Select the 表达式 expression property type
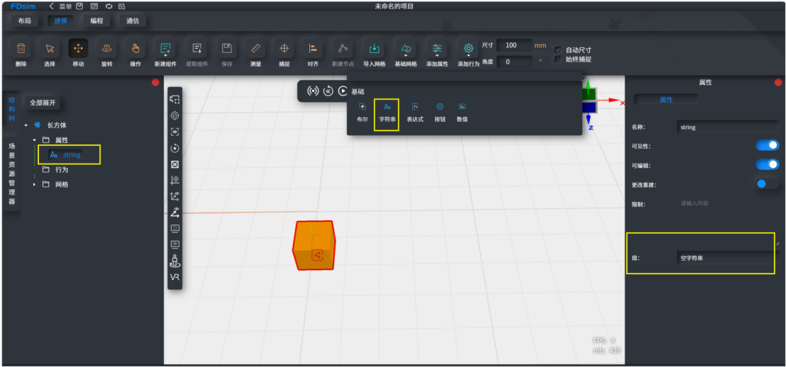This screenshot has height=367, width=786. 415,113
